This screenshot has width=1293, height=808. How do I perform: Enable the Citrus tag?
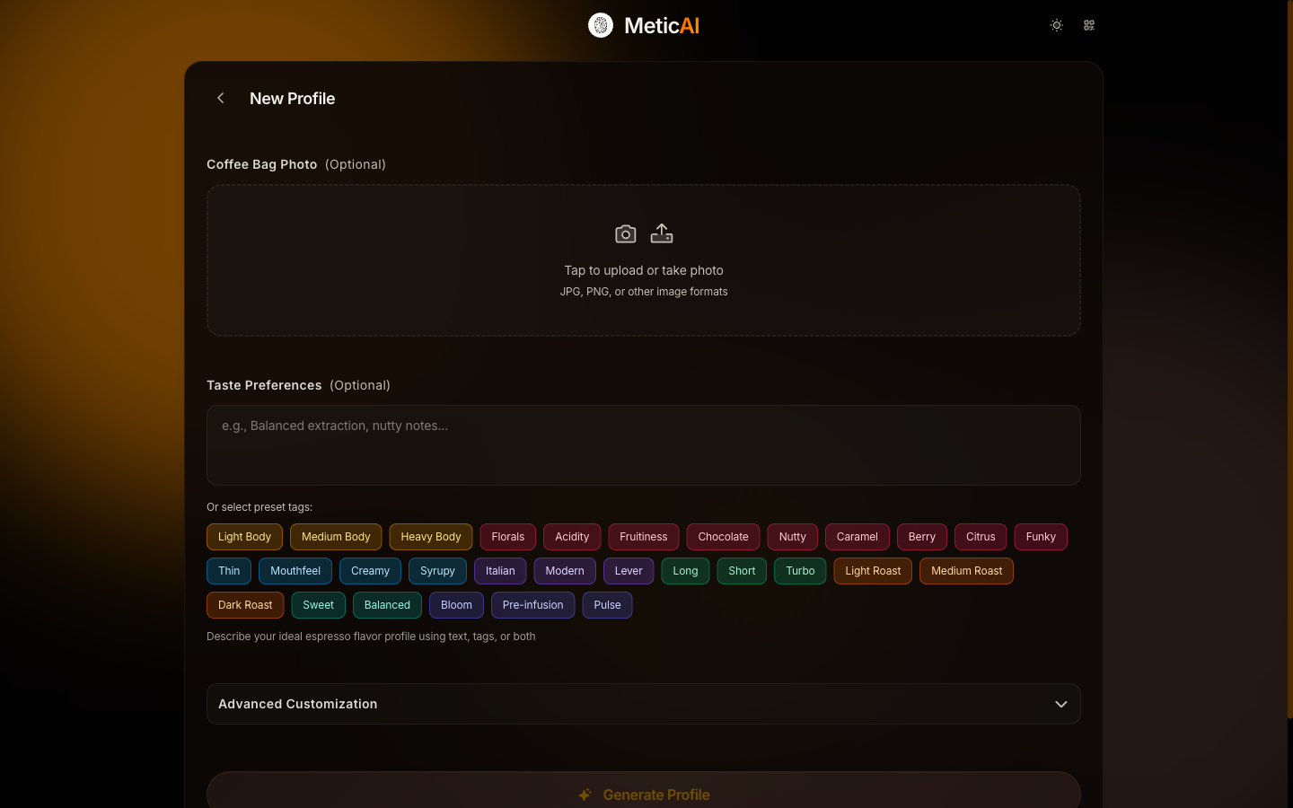click(x=981, y=537)
